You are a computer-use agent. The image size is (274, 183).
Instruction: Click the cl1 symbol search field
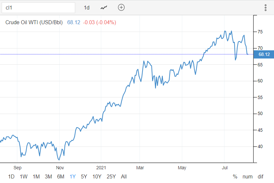[38, 8]
